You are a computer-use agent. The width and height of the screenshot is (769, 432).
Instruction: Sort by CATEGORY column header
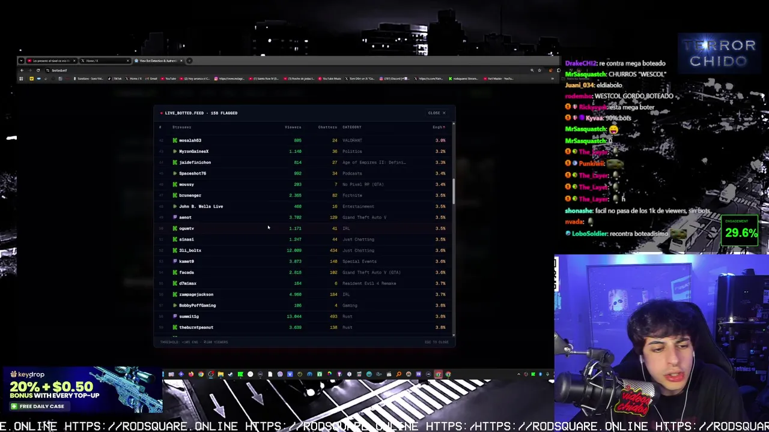[x=351, y=127]
